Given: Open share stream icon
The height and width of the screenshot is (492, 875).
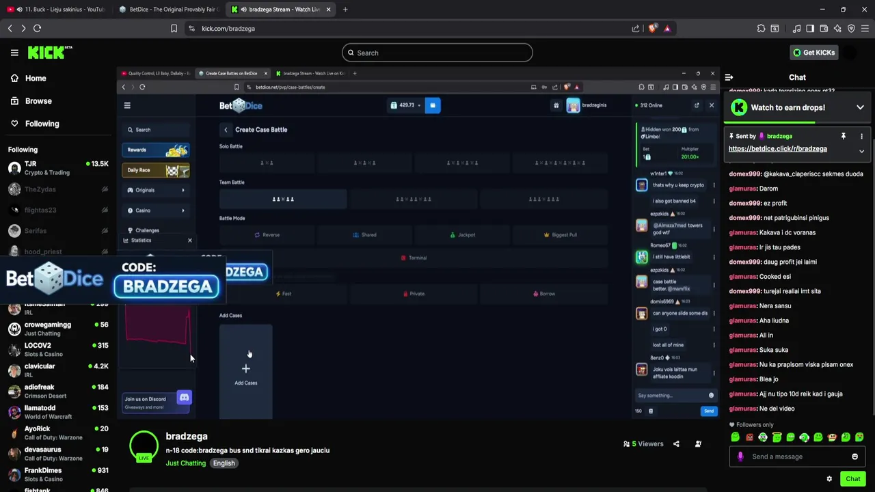Looking at the screenshot, I should (676, 444).
